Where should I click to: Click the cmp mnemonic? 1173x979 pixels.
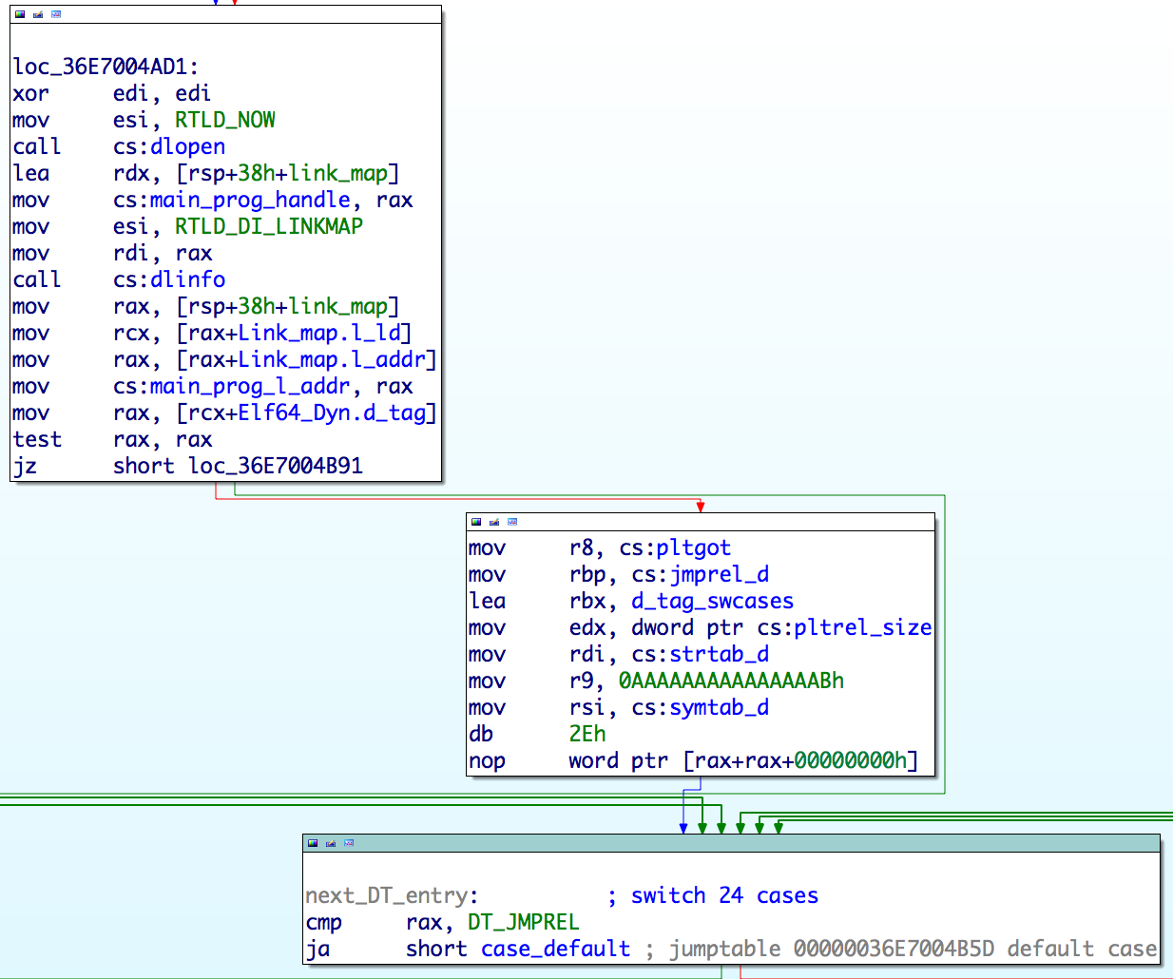[x=324, y=922]
